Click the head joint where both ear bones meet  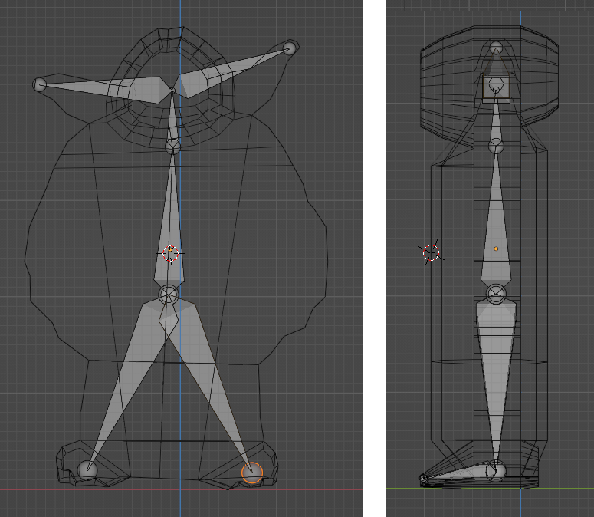pos(172,91)
